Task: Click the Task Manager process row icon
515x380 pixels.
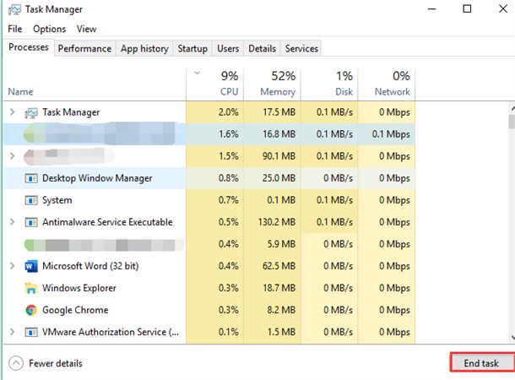Action: coord(31,112)
